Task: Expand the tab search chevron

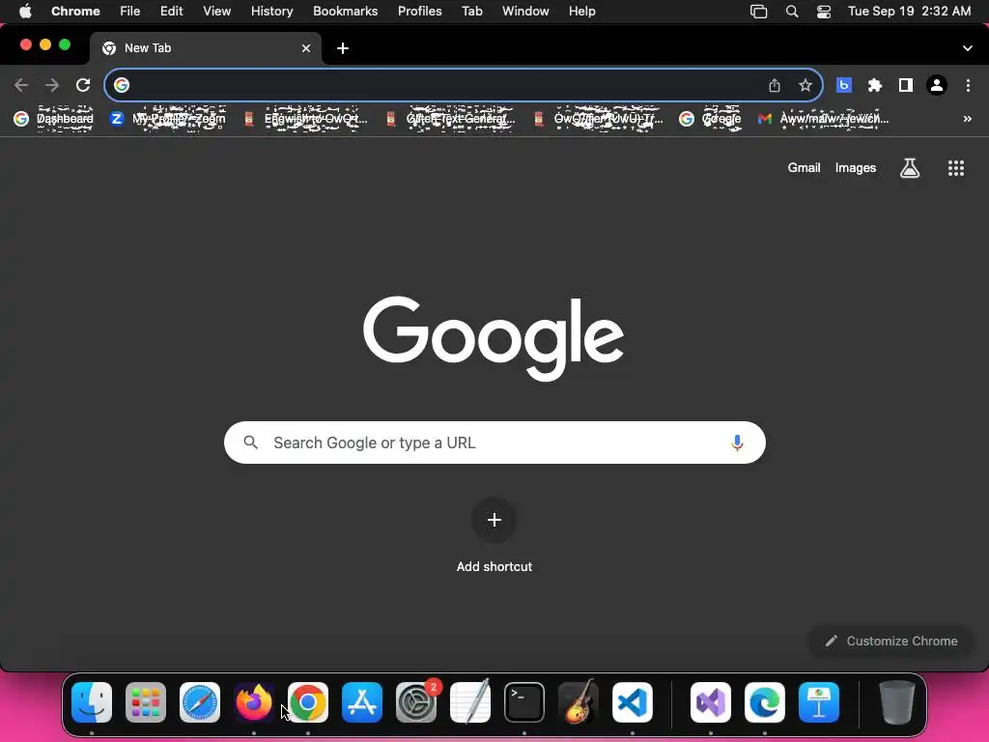Action: tap(968, 48)
